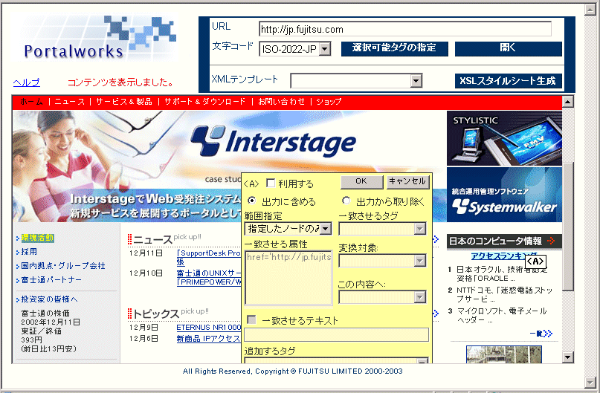Click the 12月11日 news date
The height and width of the screenshot is (393, 600).
point(146,253)
